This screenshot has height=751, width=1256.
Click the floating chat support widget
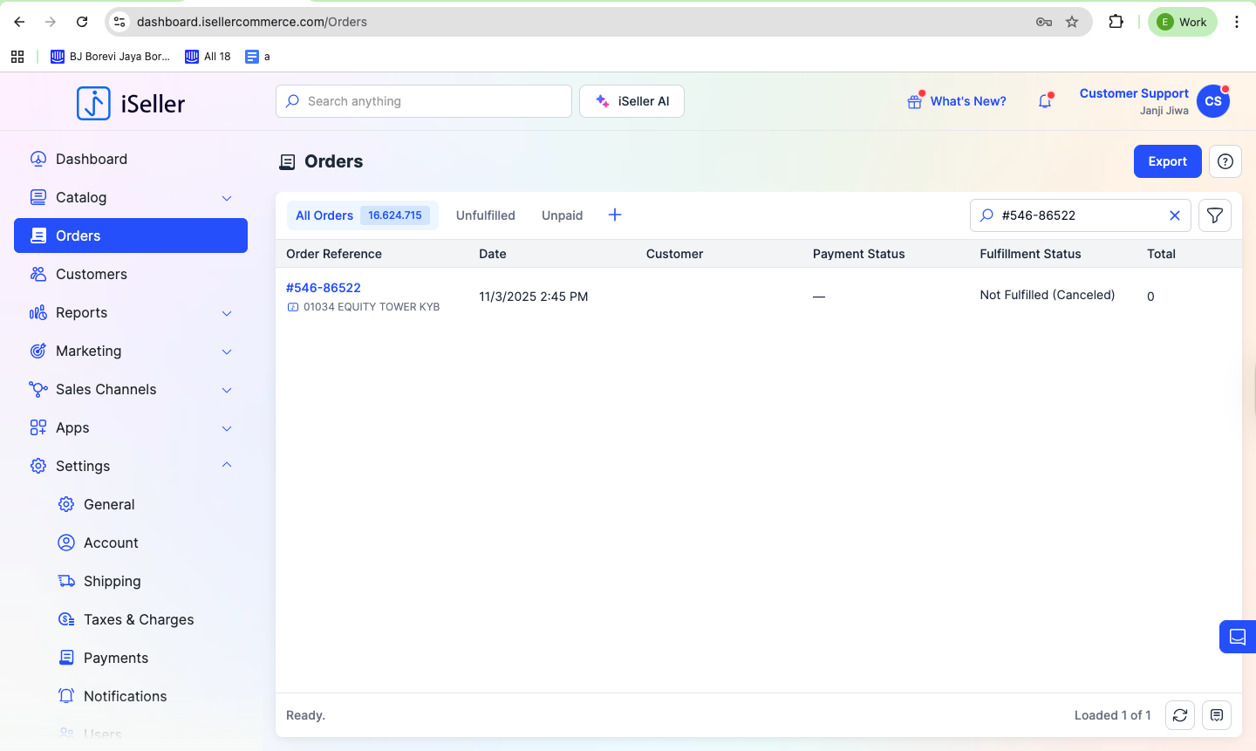pyautogui.click(x=1237, y=637)
